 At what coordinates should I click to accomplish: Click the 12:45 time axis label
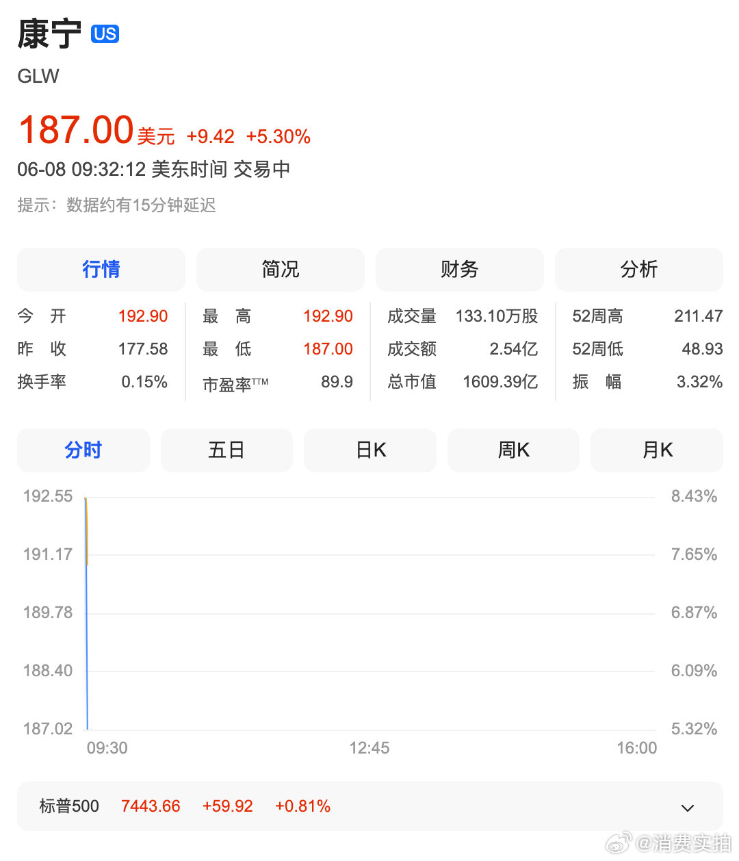(369, 748)
